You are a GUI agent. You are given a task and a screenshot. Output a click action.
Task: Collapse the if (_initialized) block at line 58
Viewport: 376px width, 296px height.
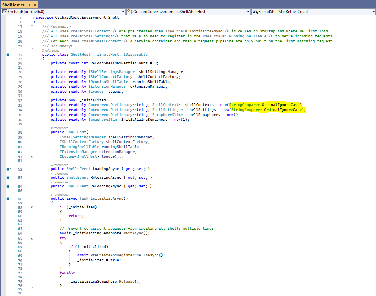click(31, 208)
